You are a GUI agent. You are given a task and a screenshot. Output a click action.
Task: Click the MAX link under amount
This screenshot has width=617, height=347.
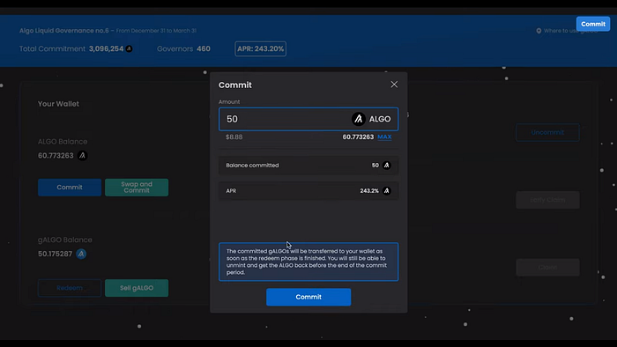coord(384,137)
